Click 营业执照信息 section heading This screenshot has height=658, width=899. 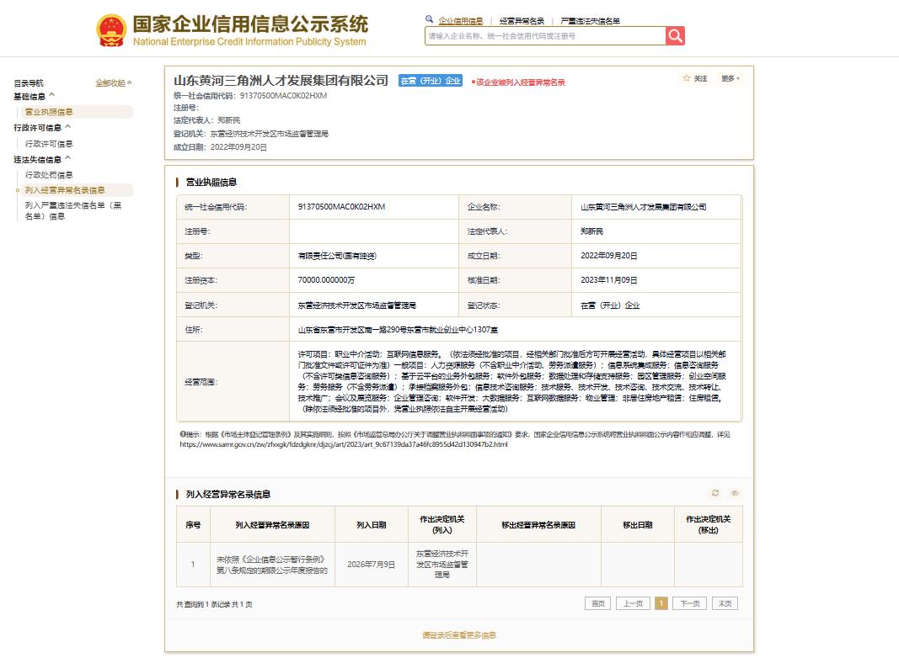coord(211,182)
